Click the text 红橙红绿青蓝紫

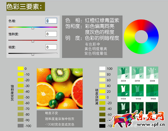[x=102, y=20]
